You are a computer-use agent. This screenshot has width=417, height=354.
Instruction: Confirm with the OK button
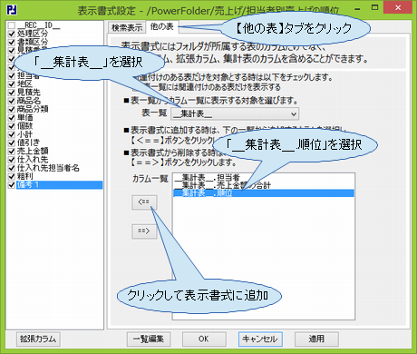click(x=204, y=339)
